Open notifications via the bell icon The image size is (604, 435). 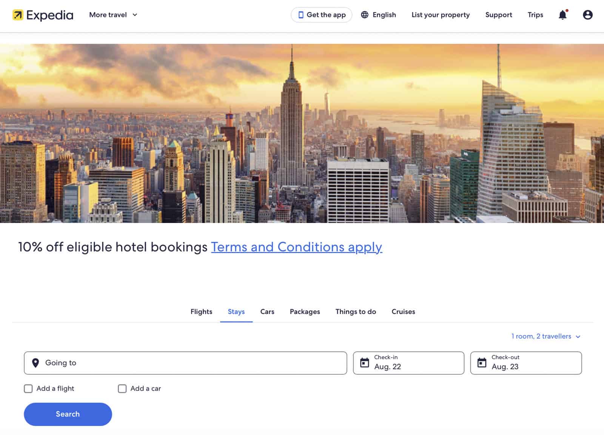pos(562,15)
